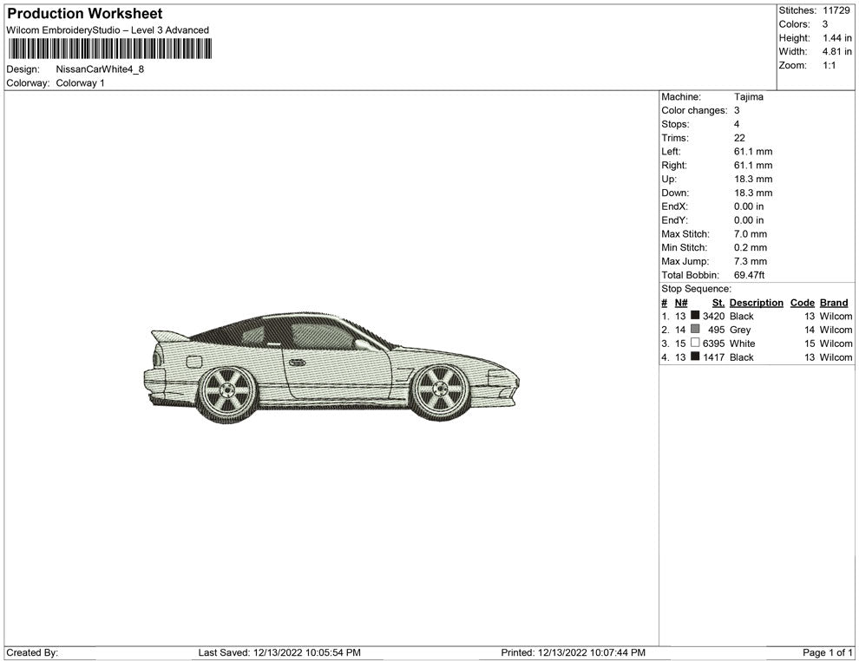Click the Height value '1.44 in'
Screen dimensions: 859x661
pos(836,38)
